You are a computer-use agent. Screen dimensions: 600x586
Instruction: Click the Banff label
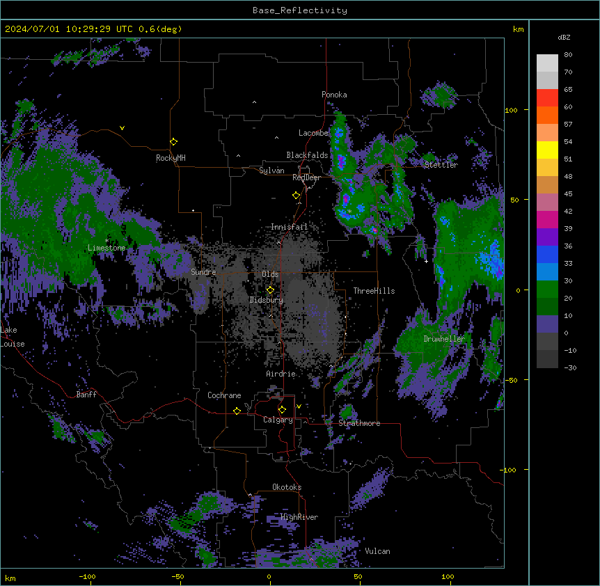pos(86,395)
